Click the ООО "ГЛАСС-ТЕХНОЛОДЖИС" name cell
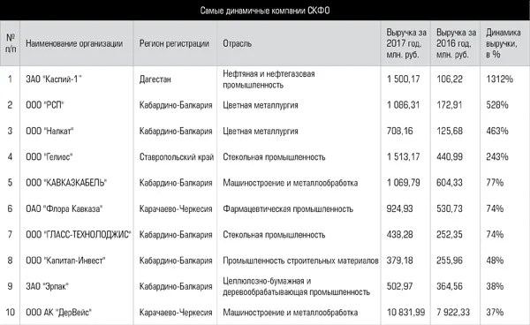 (x=79, y=234)
